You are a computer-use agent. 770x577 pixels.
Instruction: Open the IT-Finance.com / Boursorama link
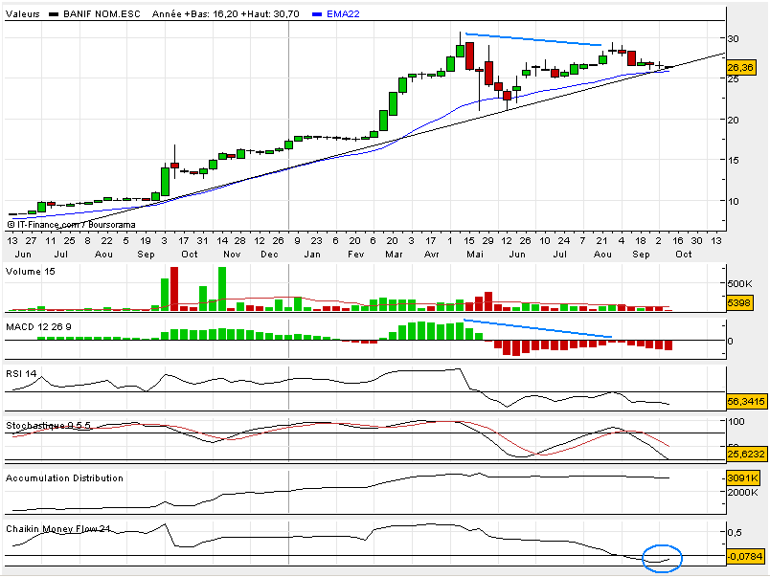[73, 225]
